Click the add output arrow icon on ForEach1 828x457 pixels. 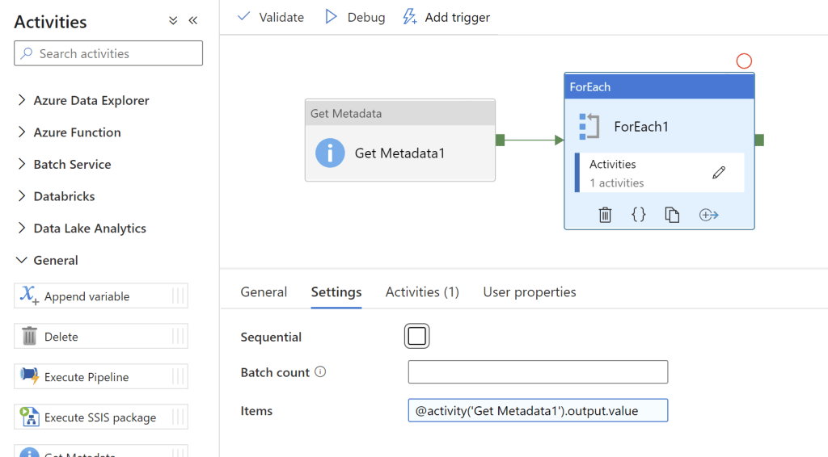pyautogui.click(x=709, y=215)
